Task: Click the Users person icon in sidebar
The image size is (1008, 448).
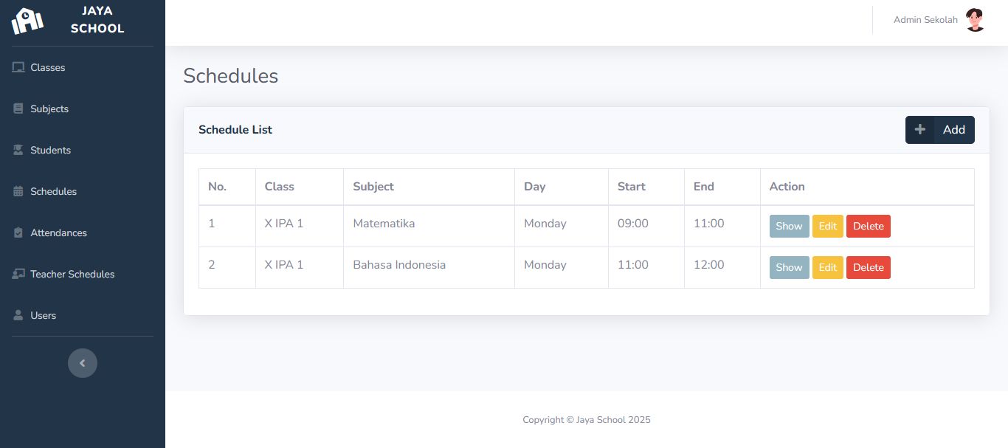Action: 18,315
